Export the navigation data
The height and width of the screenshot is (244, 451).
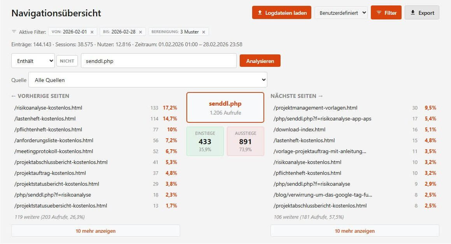(422, 13)
